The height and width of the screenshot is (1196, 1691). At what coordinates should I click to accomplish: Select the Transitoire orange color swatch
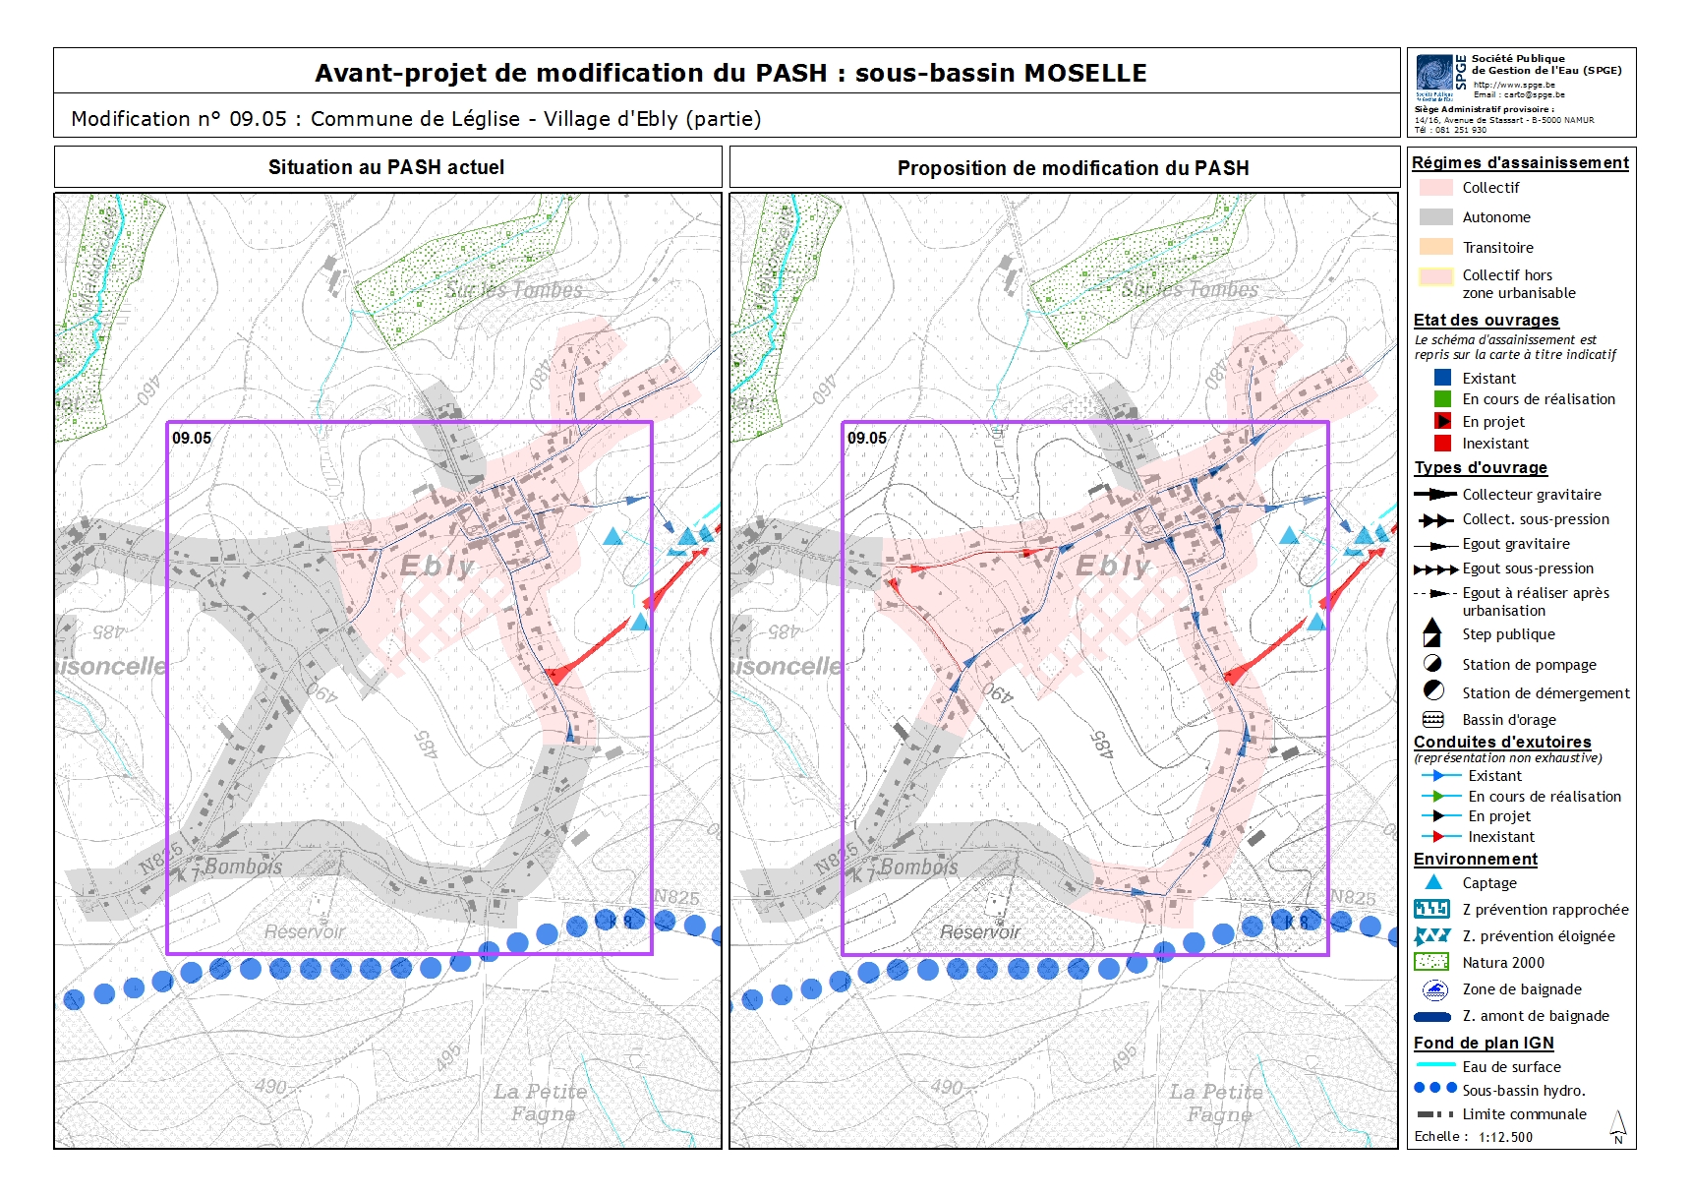click(x=1435, y=247)
